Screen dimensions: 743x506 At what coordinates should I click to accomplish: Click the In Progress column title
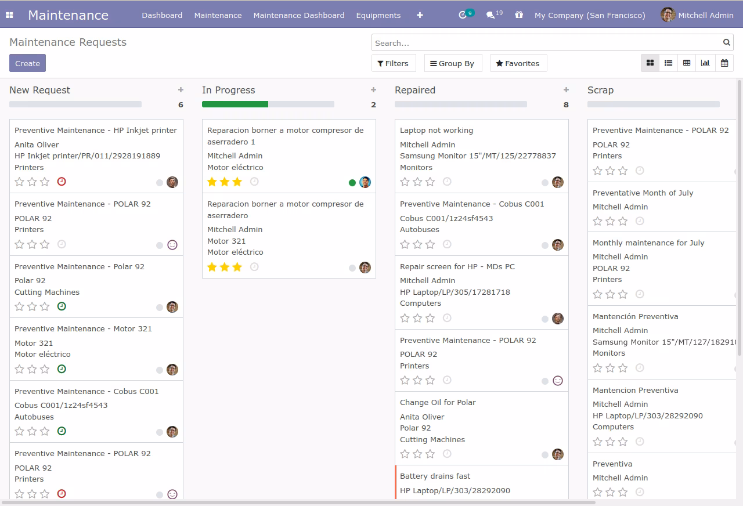pos(229,90)
